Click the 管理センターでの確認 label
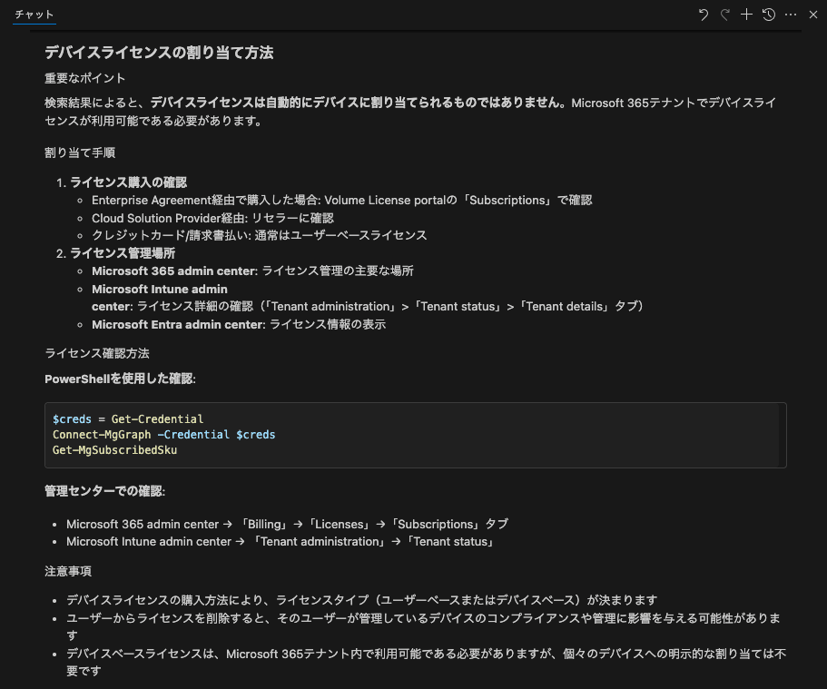 click(104, 491)
